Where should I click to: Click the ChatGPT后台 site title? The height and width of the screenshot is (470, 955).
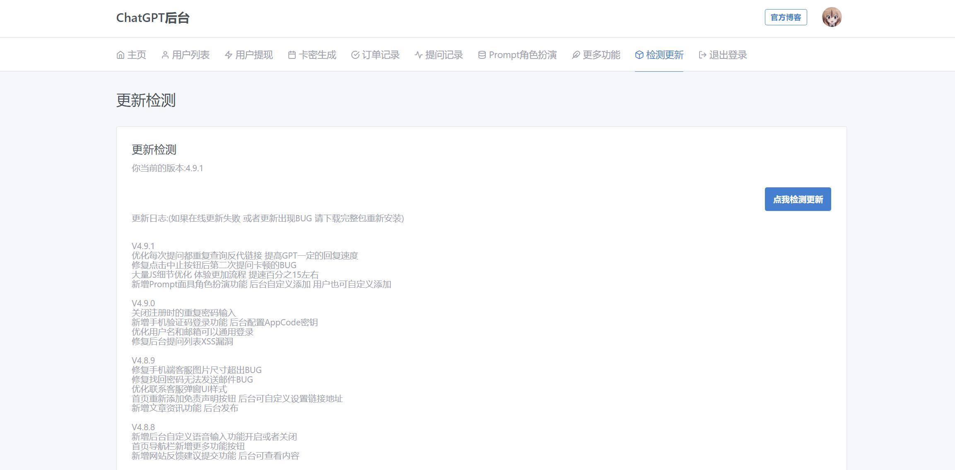(153, 18)
